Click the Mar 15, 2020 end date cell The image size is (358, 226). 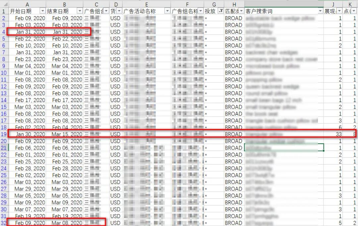(65, 134)
